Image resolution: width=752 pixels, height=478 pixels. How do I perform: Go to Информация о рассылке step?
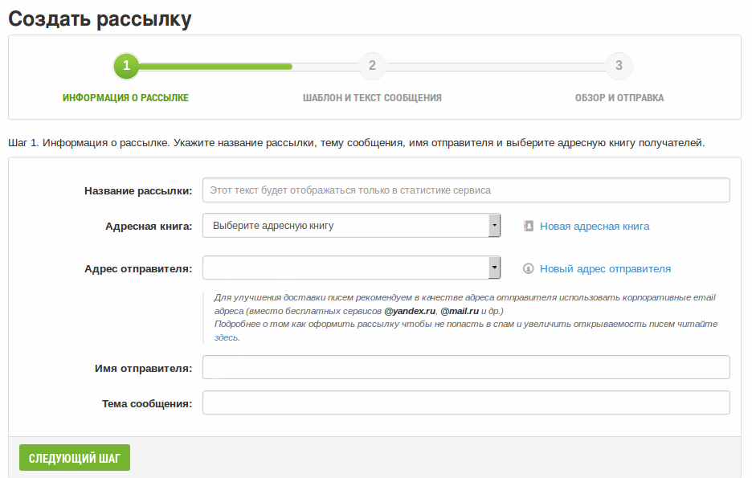(x=125, y=98)
